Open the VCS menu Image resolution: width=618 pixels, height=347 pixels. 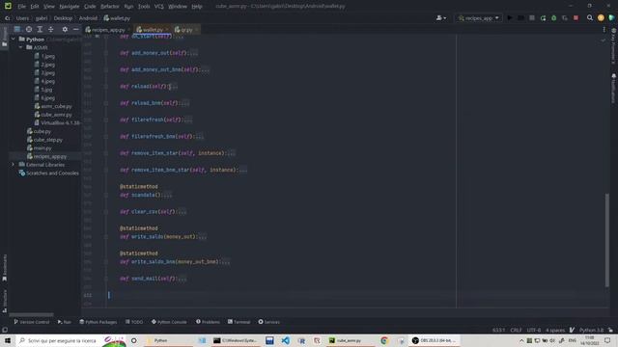pyautogui.click(x=158, y=7)
